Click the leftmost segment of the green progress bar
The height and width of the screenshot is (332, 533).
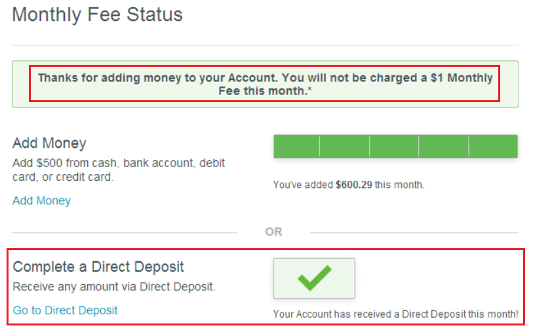(x=296, y=146)
